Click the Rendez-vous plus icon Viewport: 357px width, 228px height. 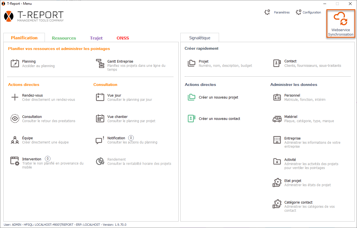15,97
